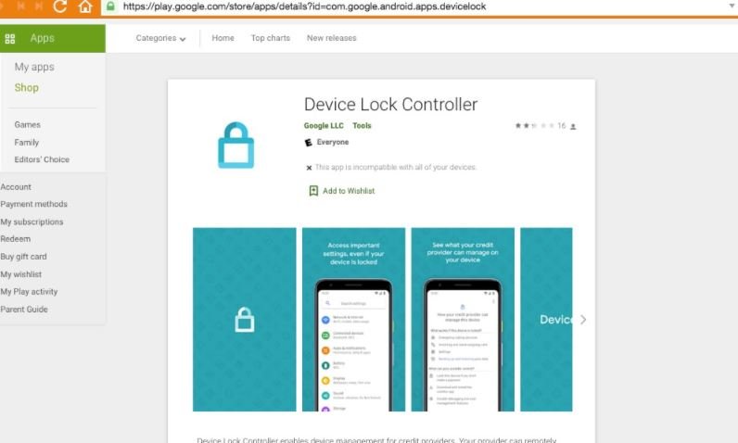
Task: Go to browser home icon
Action: click(x=85, y=6)
